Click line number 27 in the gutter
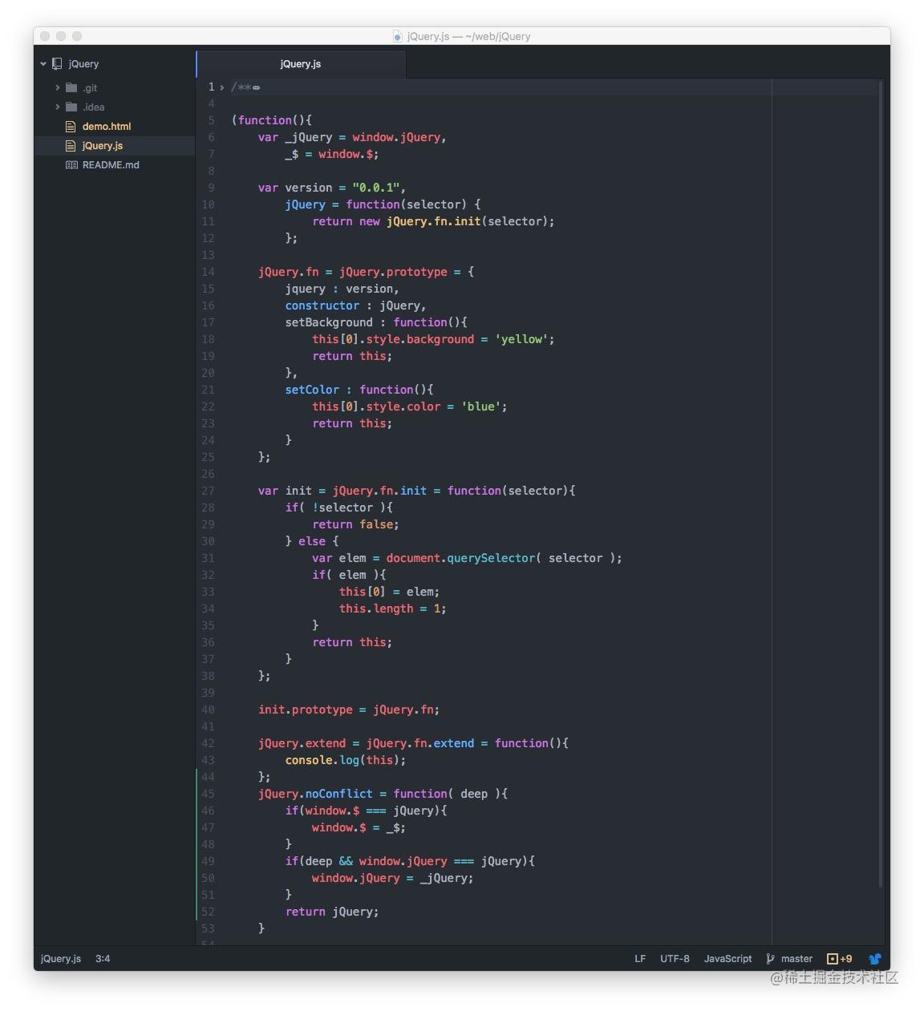This screenshot has height=1011, width=924. pyautogui.click(x=208, y=491)
